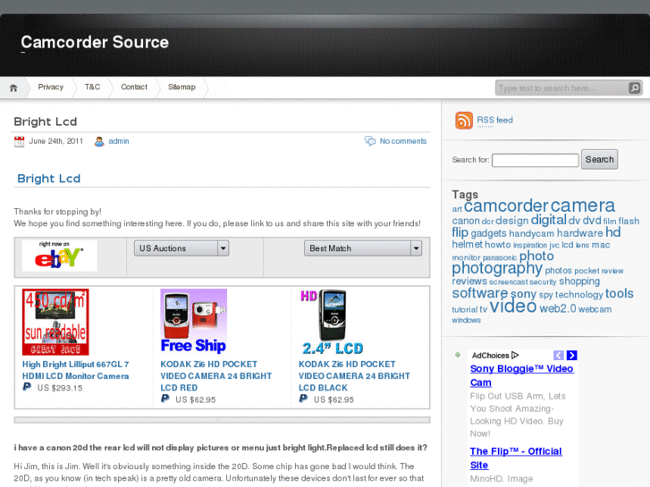
Task: Open KODAK Zi6 LCD RED listing link
Action: click(x=216, y=376)
